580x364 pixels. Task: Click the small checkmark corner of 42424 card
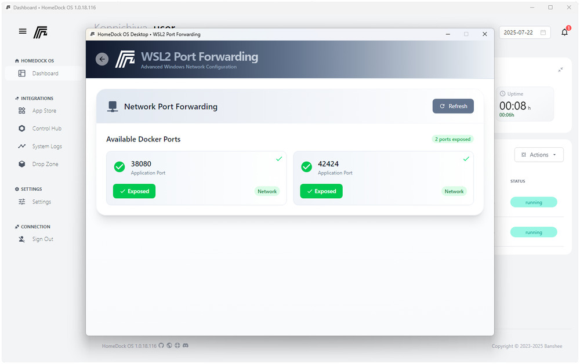pyautogui.click(x=466, y=159)
